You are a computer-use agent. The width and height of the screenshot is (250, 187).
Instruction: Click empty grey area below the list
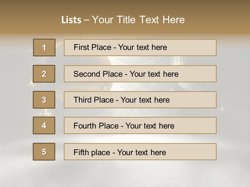click(x=125, y=174)
